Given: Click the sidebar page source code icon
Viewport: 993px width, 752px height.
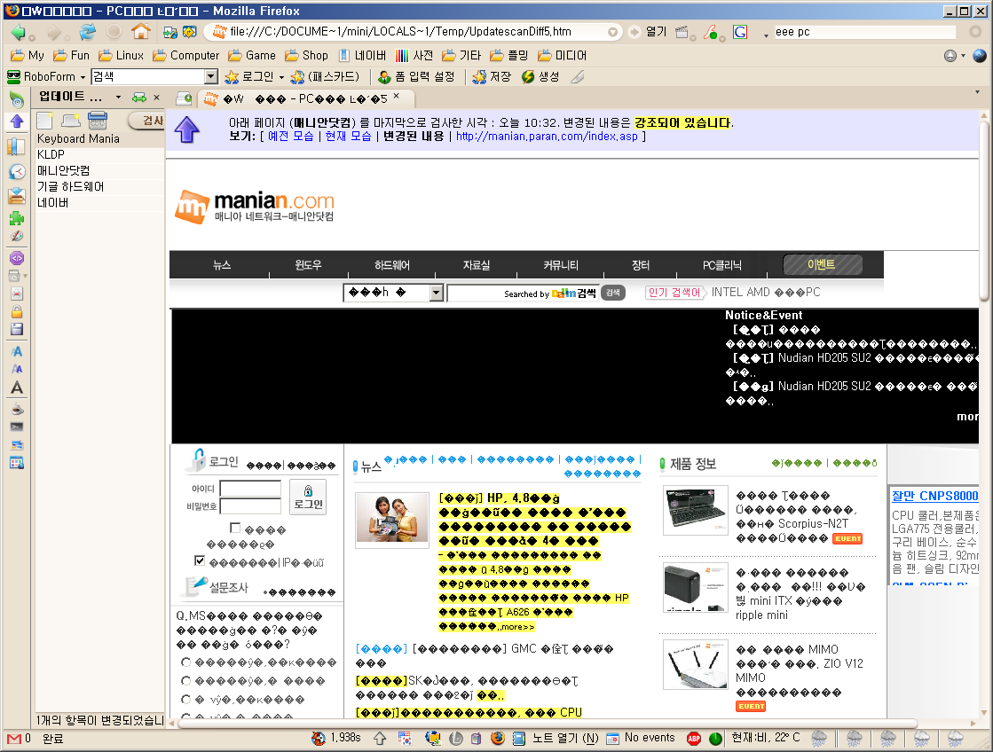Looking at the screenshot, I should 17,258.
